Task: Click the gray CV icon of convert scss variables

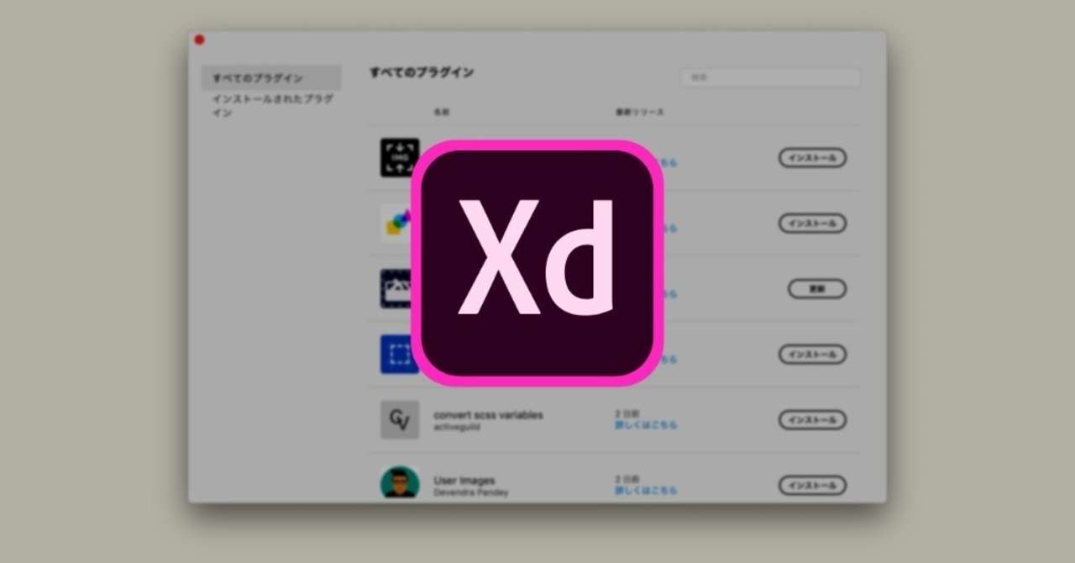Action: click(x=400, y=419)
